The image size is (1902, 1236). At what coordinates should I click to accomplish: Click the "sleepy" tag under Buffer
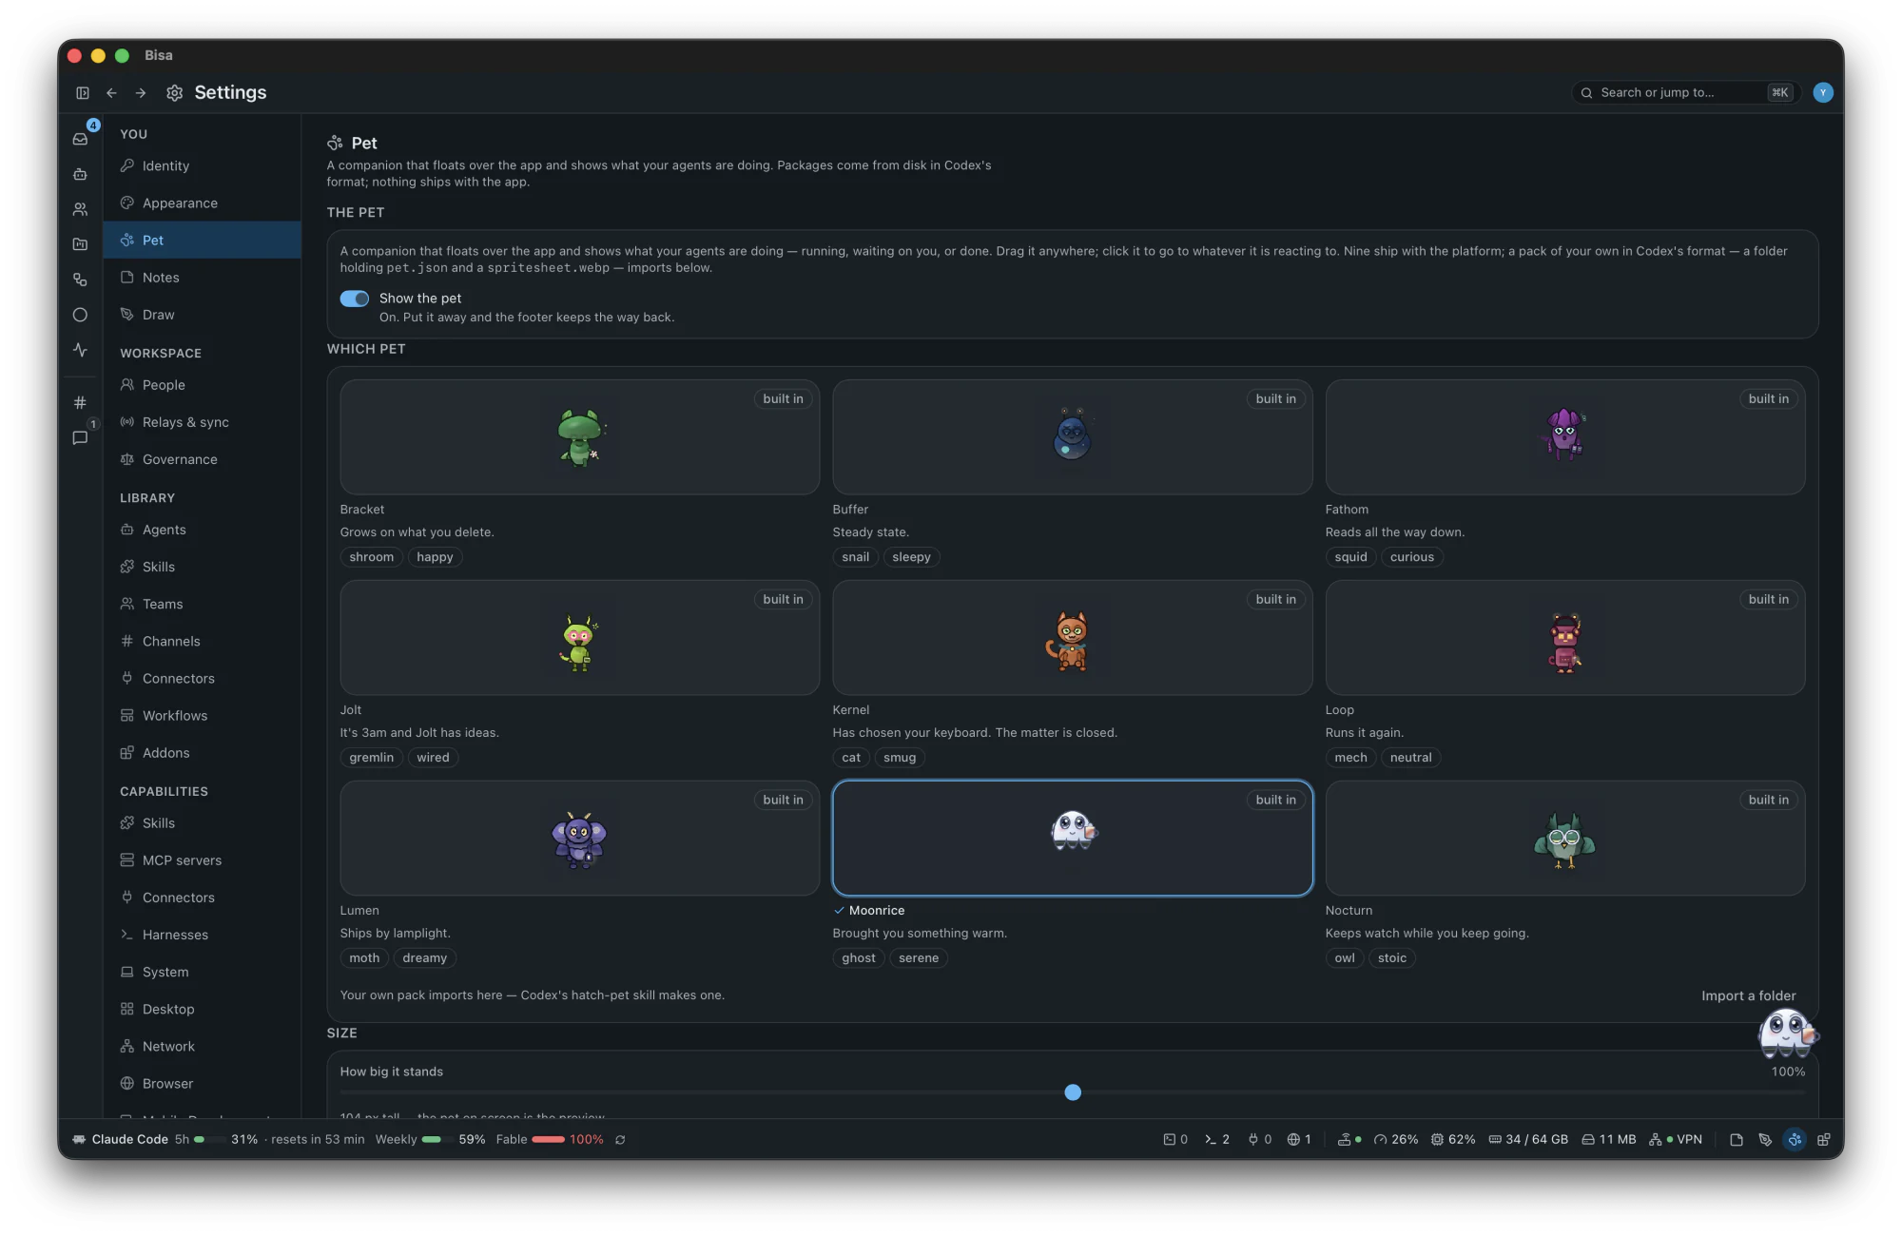[x=911, y=557]
